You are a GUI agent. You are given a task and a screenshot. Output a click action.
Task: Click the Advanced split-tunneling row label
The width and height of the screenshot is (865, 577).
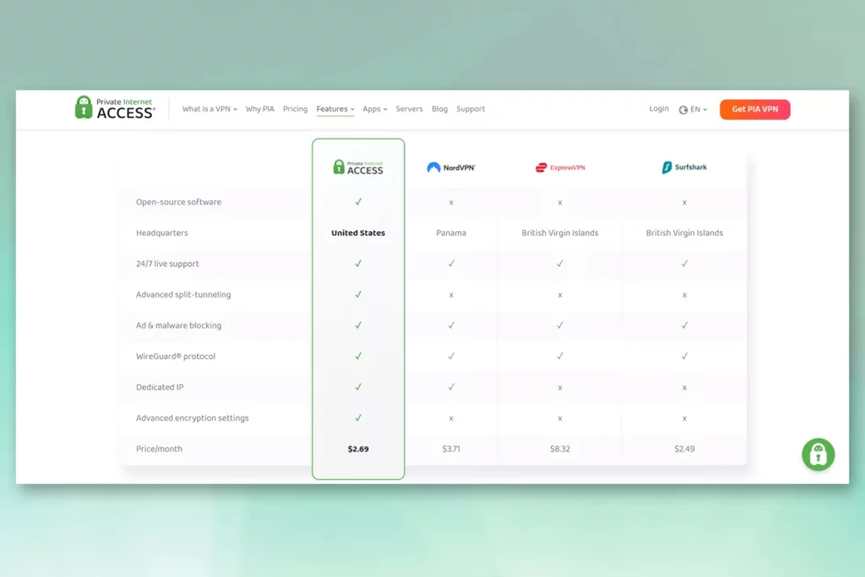point(183,295)
